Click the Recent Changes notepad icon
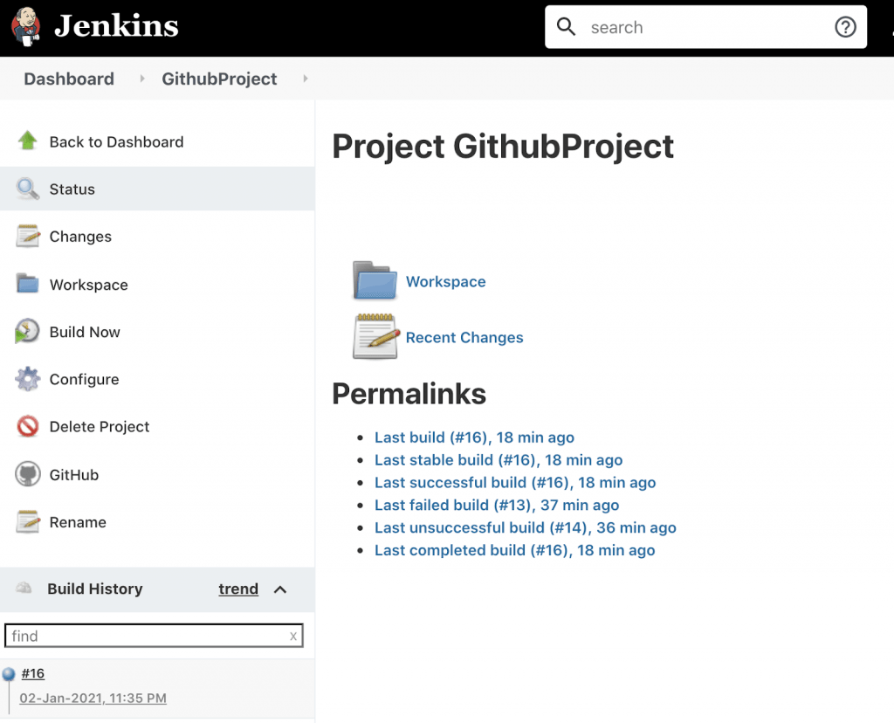The width and height of the screenshot is (894, 723). 375,337
